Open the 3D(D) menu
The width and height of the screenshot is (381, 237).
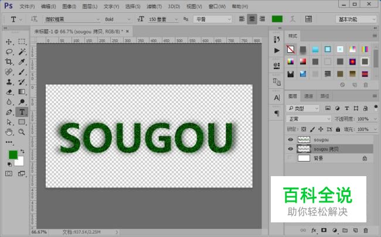tap(174, 6)
